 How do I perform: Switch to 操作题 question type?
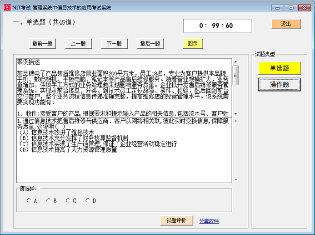(x=280, y=84)
